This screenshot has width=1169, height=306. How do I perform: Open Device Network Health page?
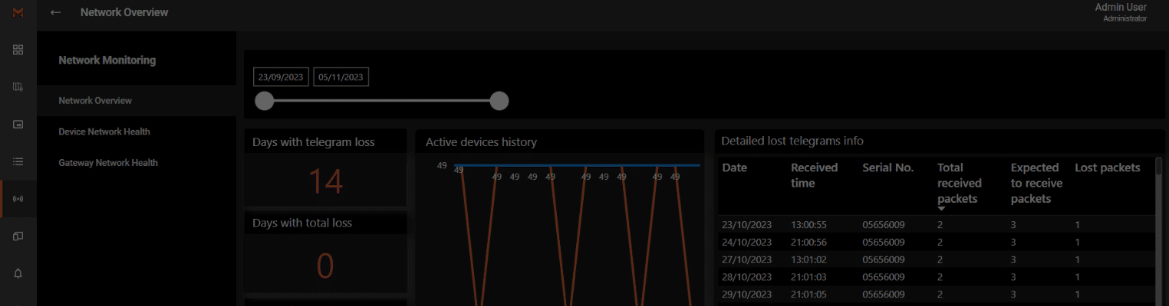104,132
